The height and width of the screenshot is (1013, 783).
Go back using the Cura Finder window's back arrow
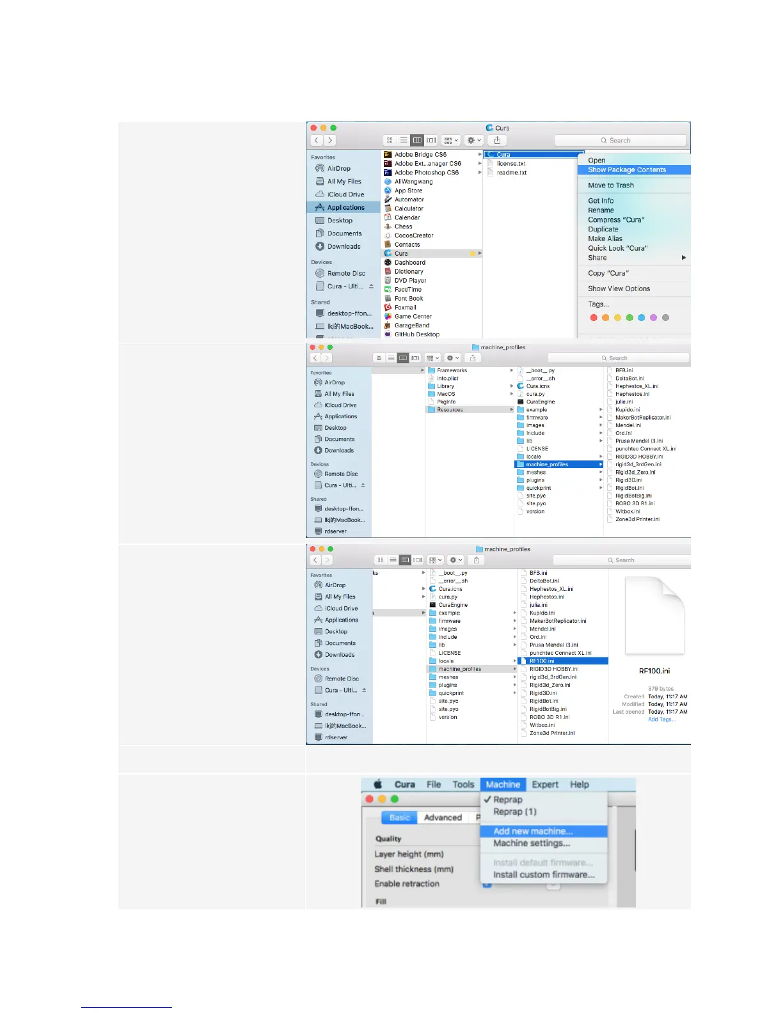(317, 140)
